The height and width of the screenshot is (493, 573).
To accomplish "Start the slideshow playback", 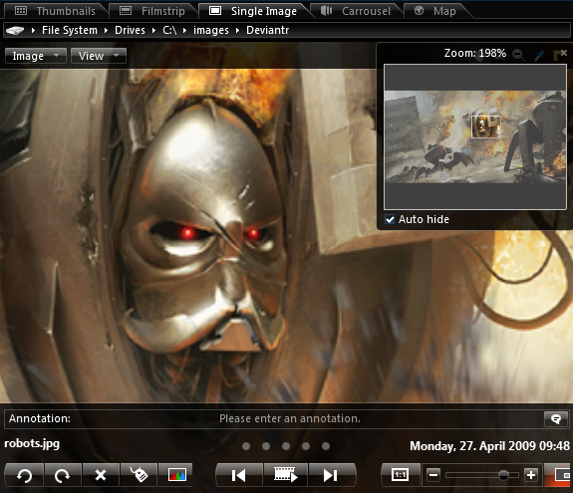I will pyautogui.click(x=286, y=475).
